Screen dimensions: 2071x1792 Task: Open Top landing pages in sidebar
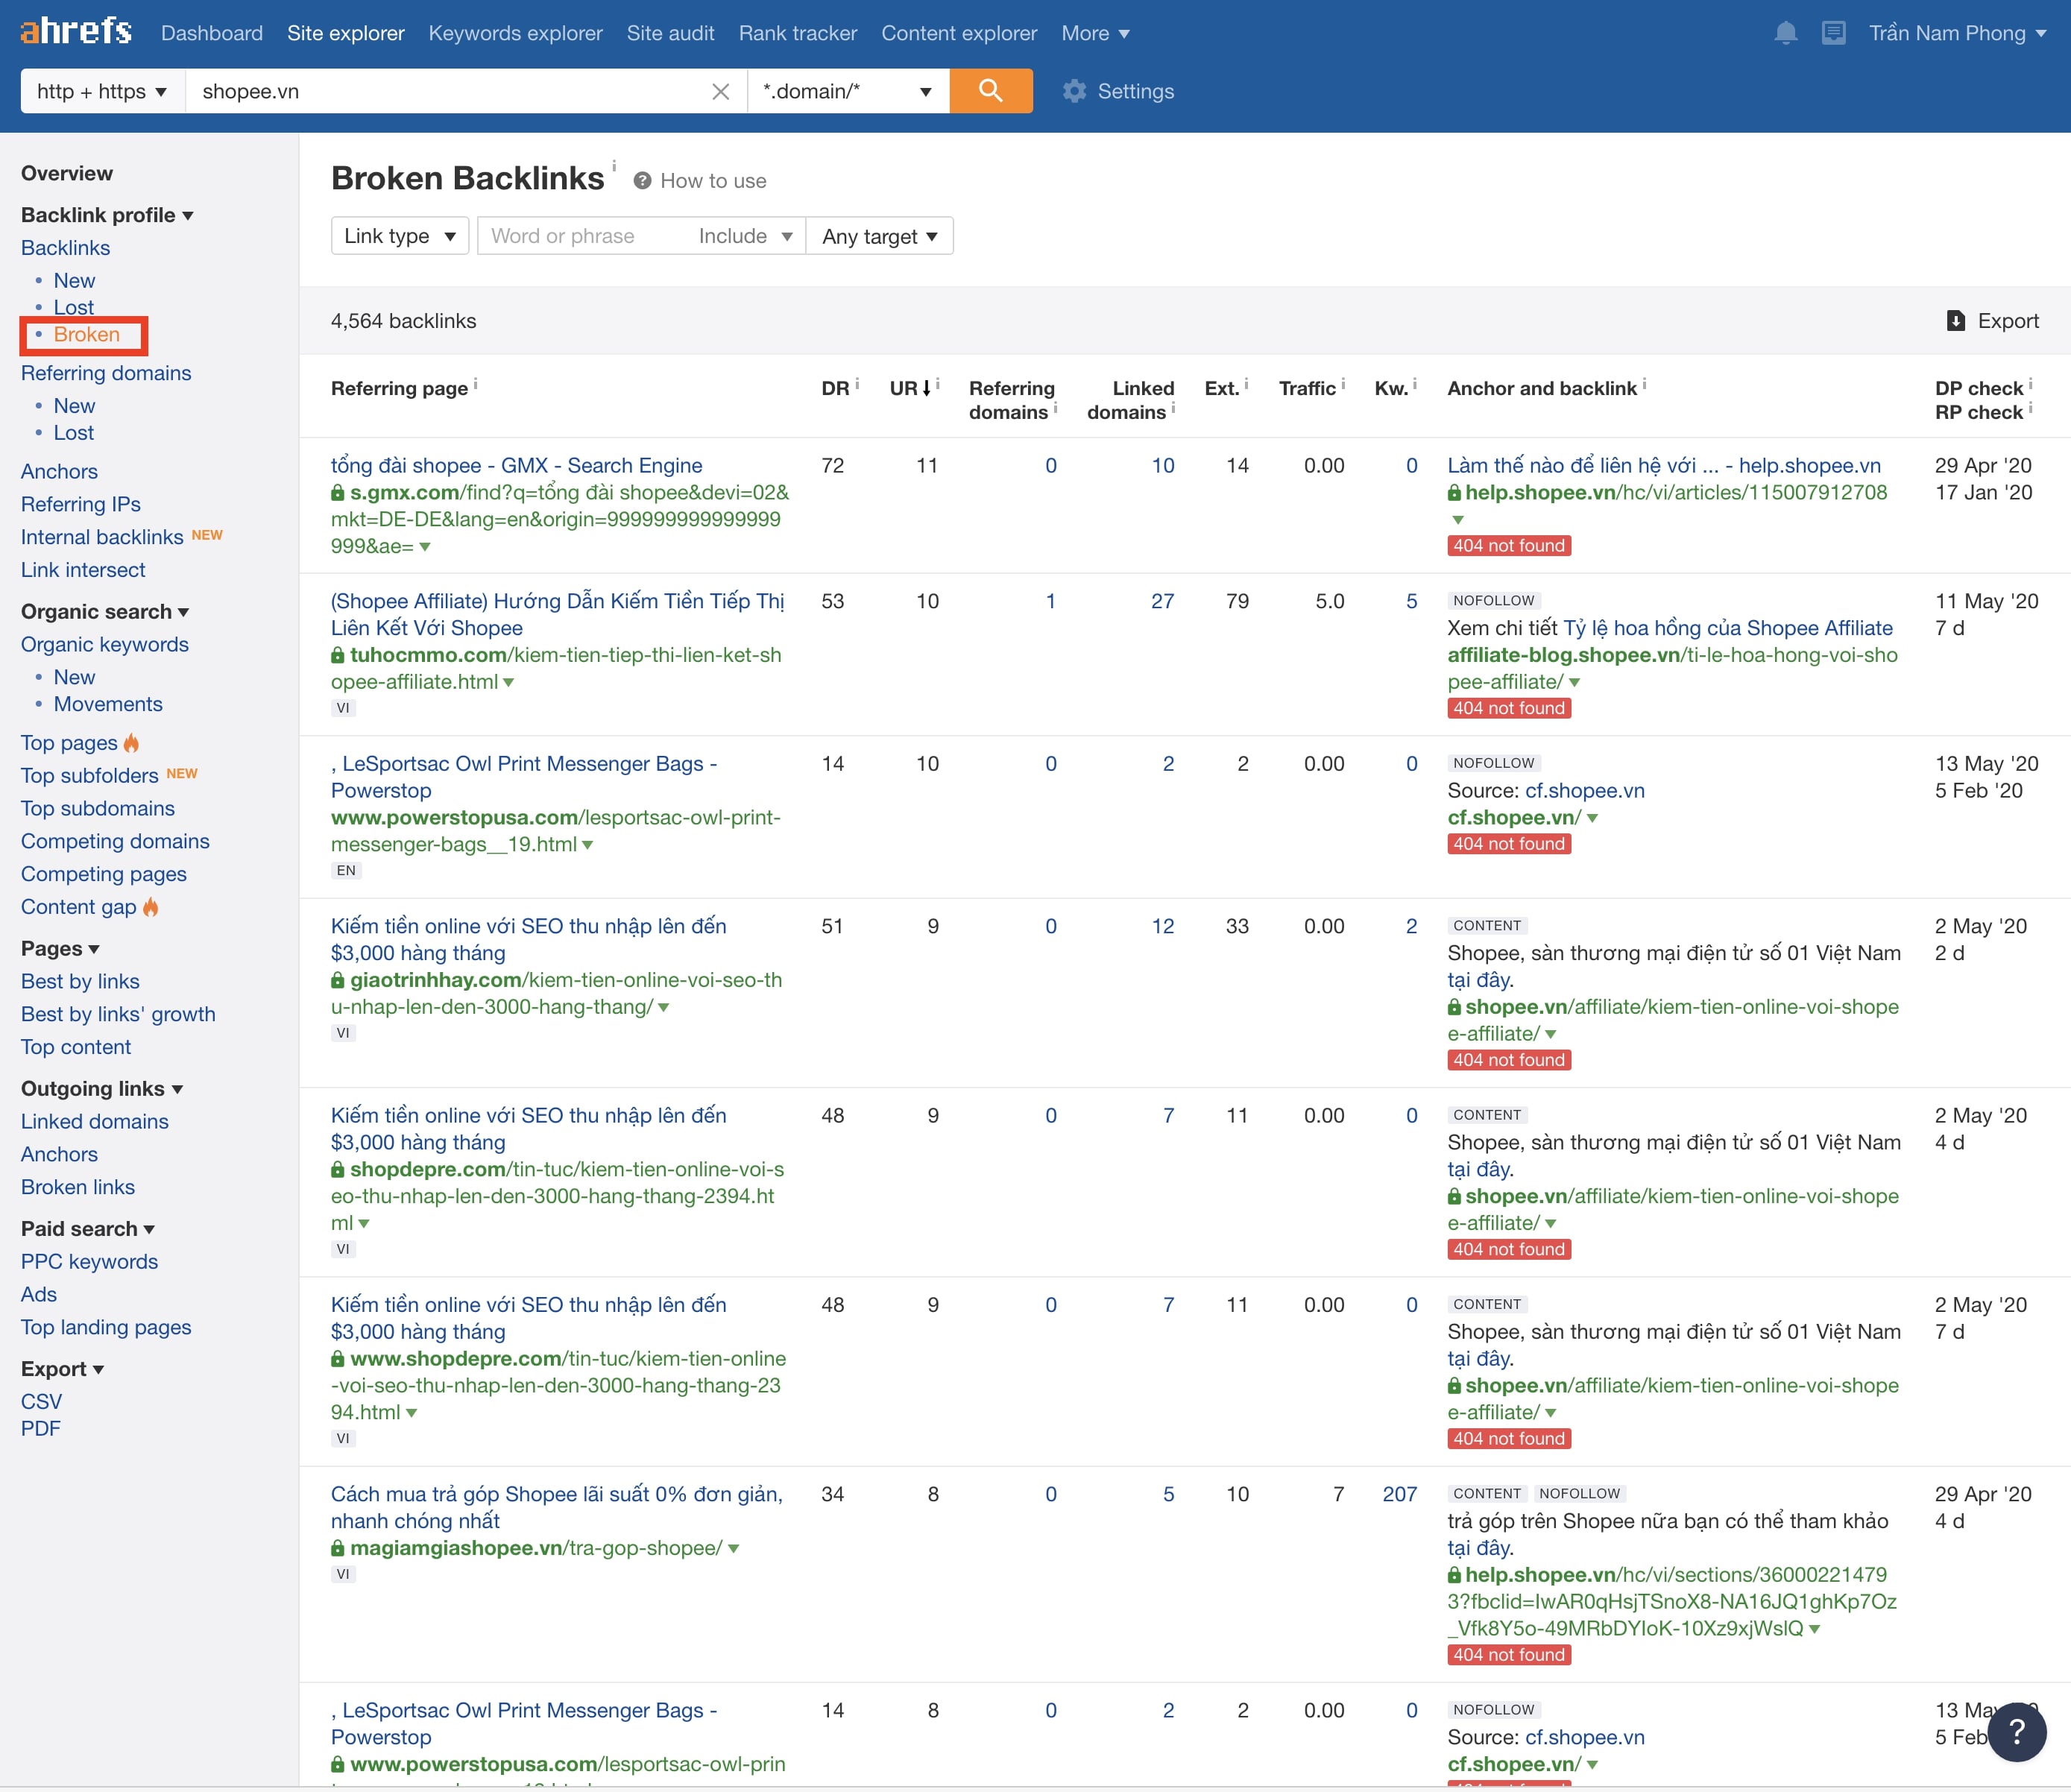click(x=106, y=1328)
